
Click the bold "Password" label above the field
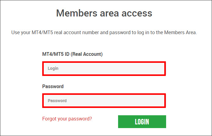53,86
